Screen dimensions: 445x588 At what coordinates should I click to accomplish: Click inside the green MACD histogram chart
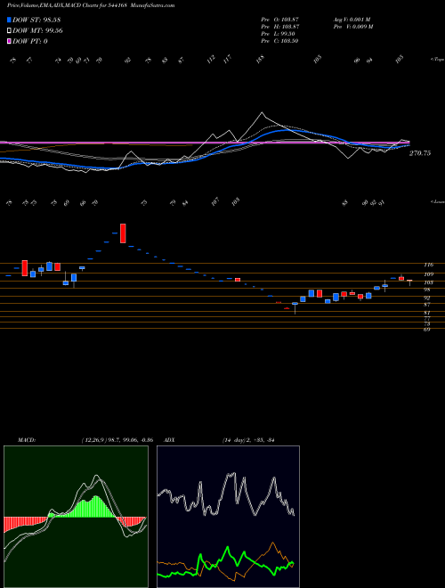[76, 517]
